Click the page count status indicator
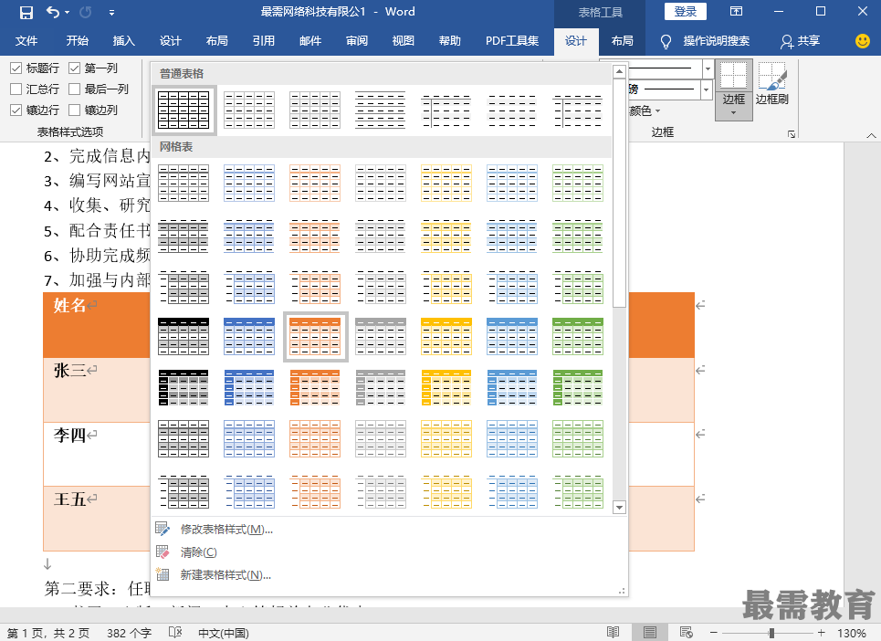The image size is (881, 641). 48,633
